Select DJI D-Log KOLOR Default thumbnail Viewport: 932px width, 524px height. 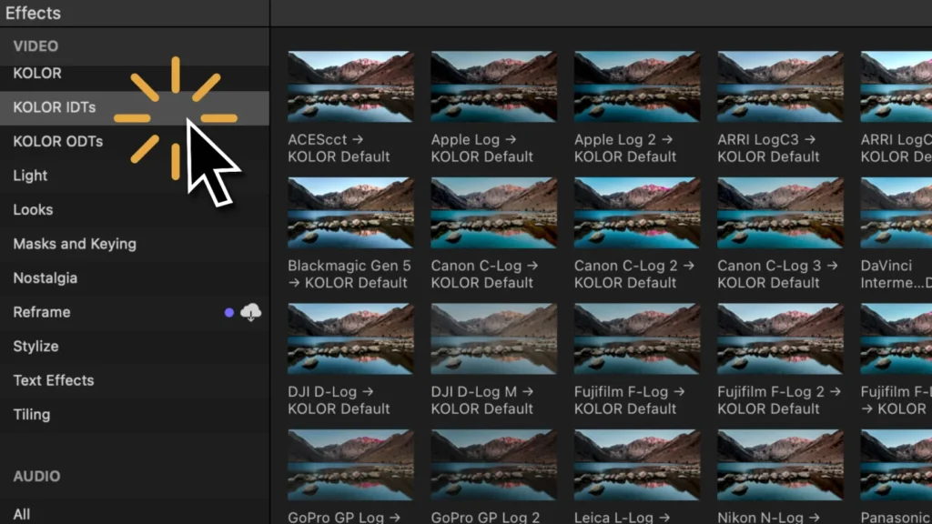(x=350, y=338)
